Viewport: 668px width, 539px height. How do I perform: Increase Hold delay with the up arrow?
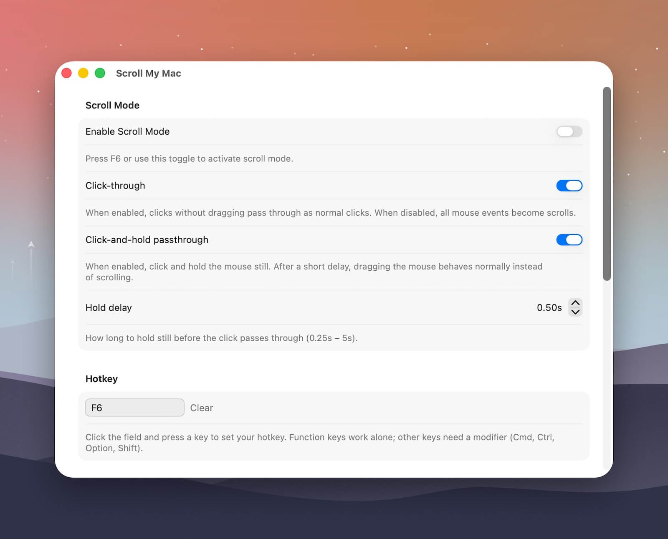[575, 303]
